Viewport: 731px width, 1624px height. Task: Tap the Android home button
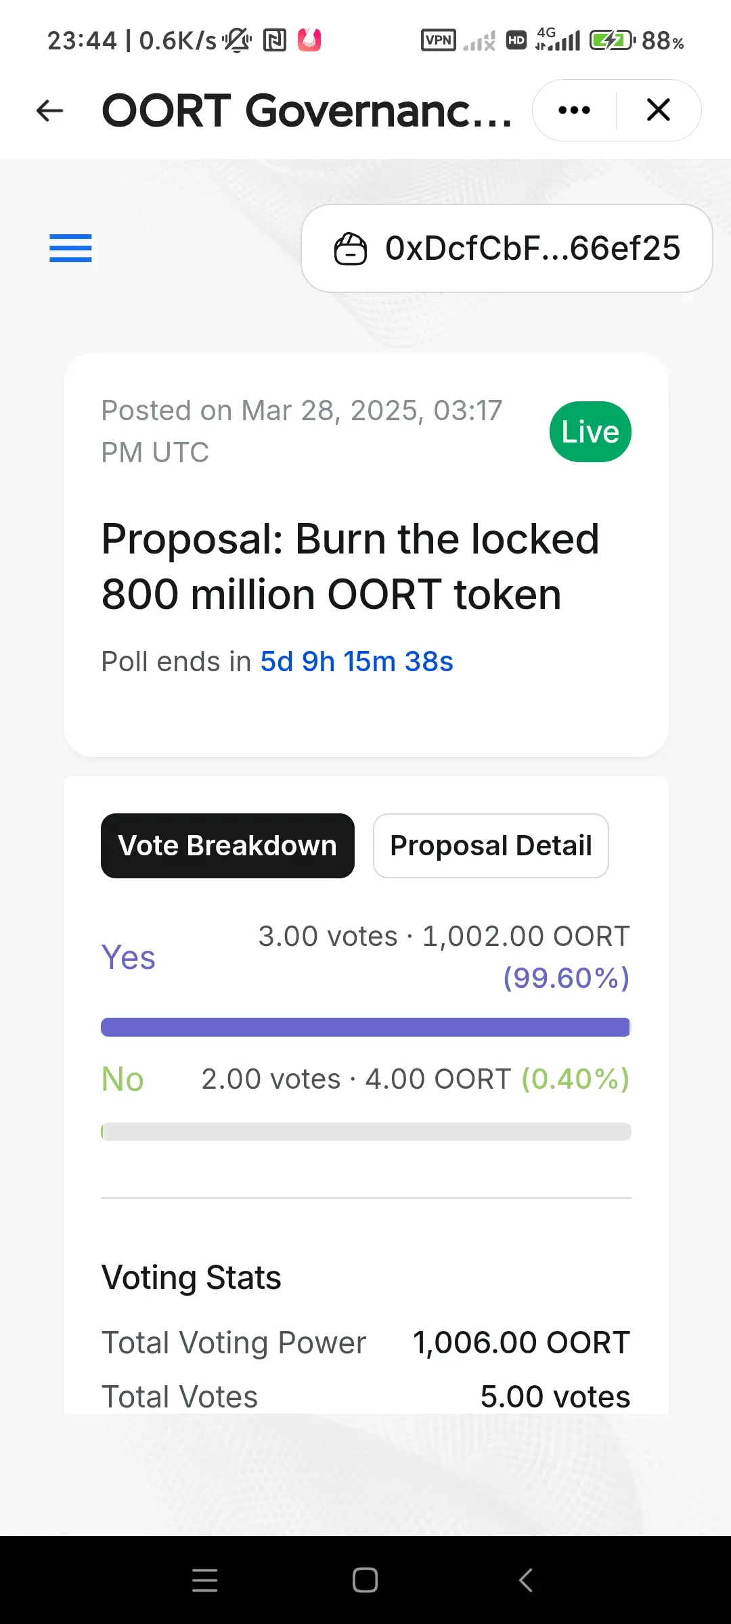[365, 1580]
